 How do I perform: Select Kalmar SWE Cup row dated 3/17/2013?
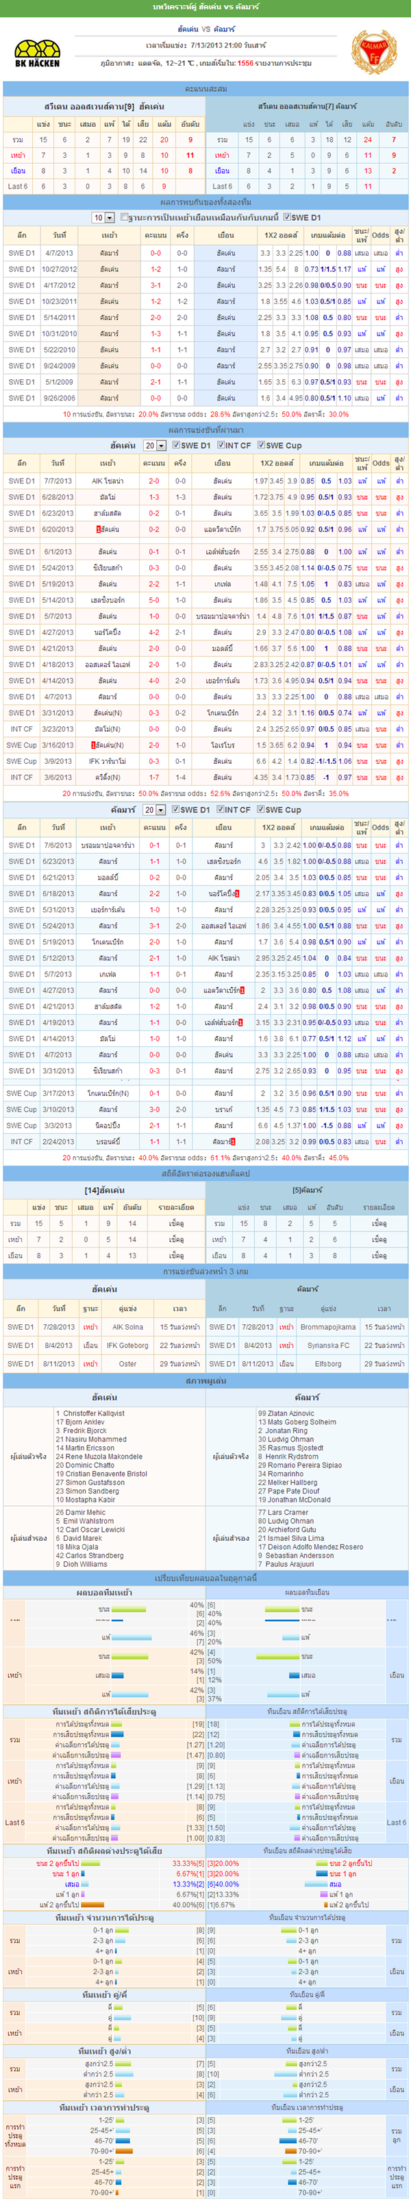(206, 1094)
